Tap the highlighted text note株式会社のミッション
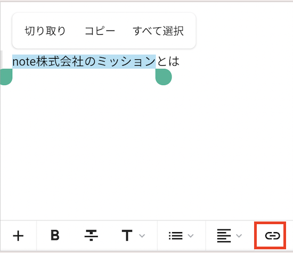The width and height of the screenshot is (293, 253). tap(84, 61)
